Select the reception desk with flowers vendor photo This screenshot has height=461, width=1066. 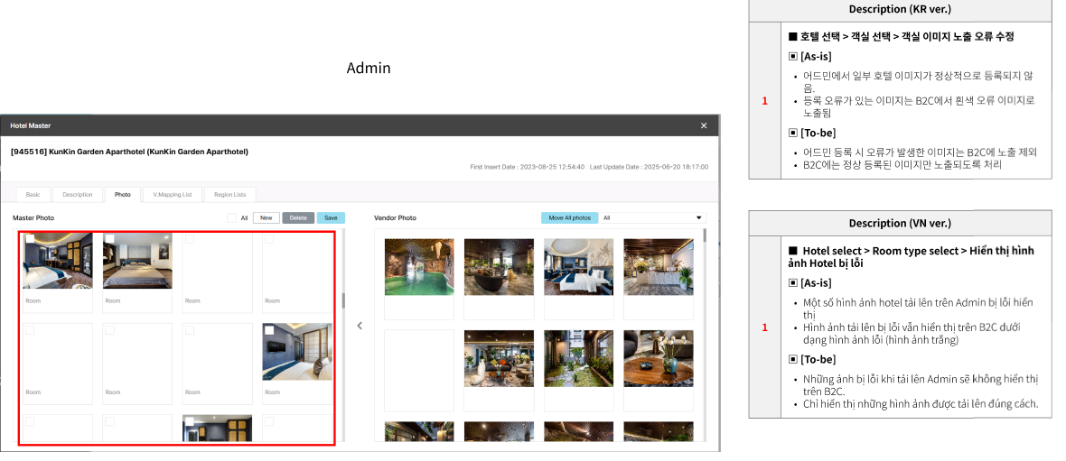658,267
